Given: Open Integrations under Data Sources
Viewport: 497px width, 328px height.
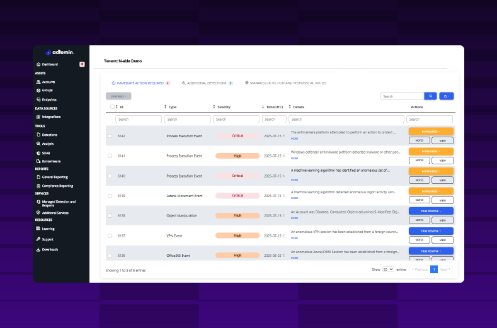Looking at the screenshot, I should tap(51, 116).
